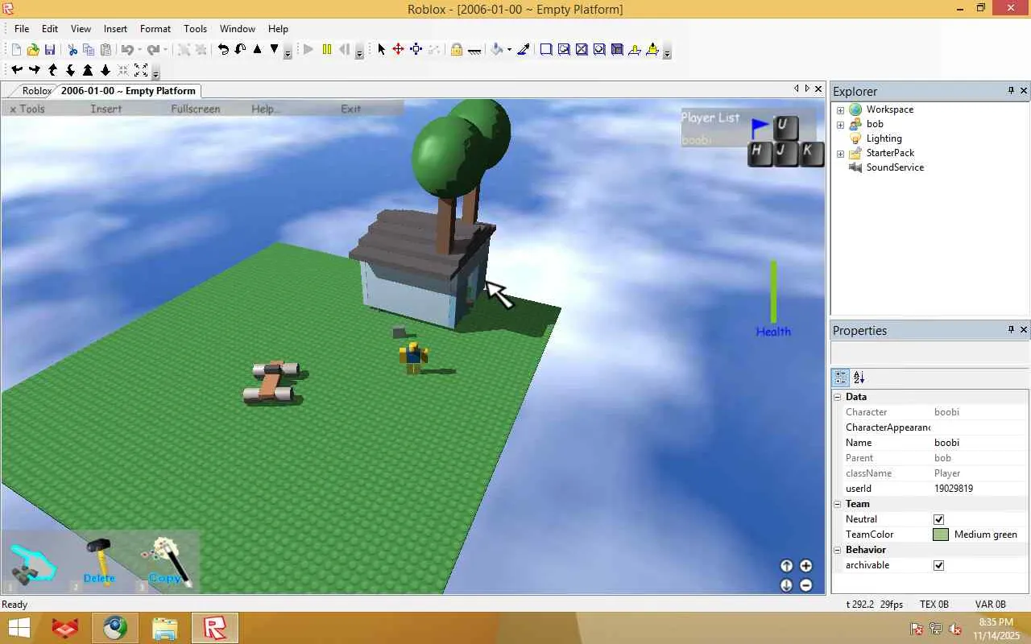Screen dimensions: 1031x644
Task: Open the Edit menu
Action: tap(50, 28)
